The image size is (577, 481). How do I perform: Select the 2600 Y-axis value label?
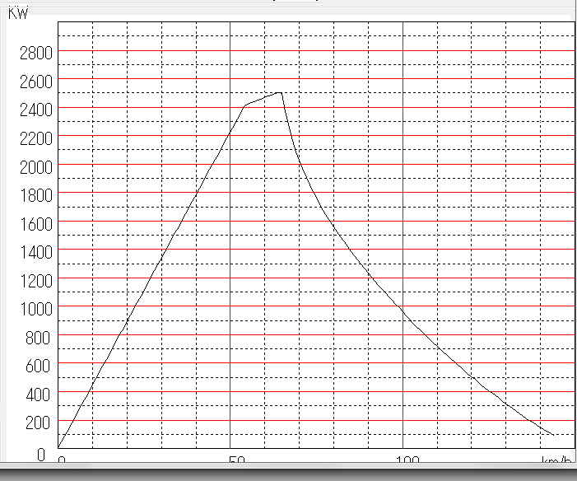[x=35, y=81]
